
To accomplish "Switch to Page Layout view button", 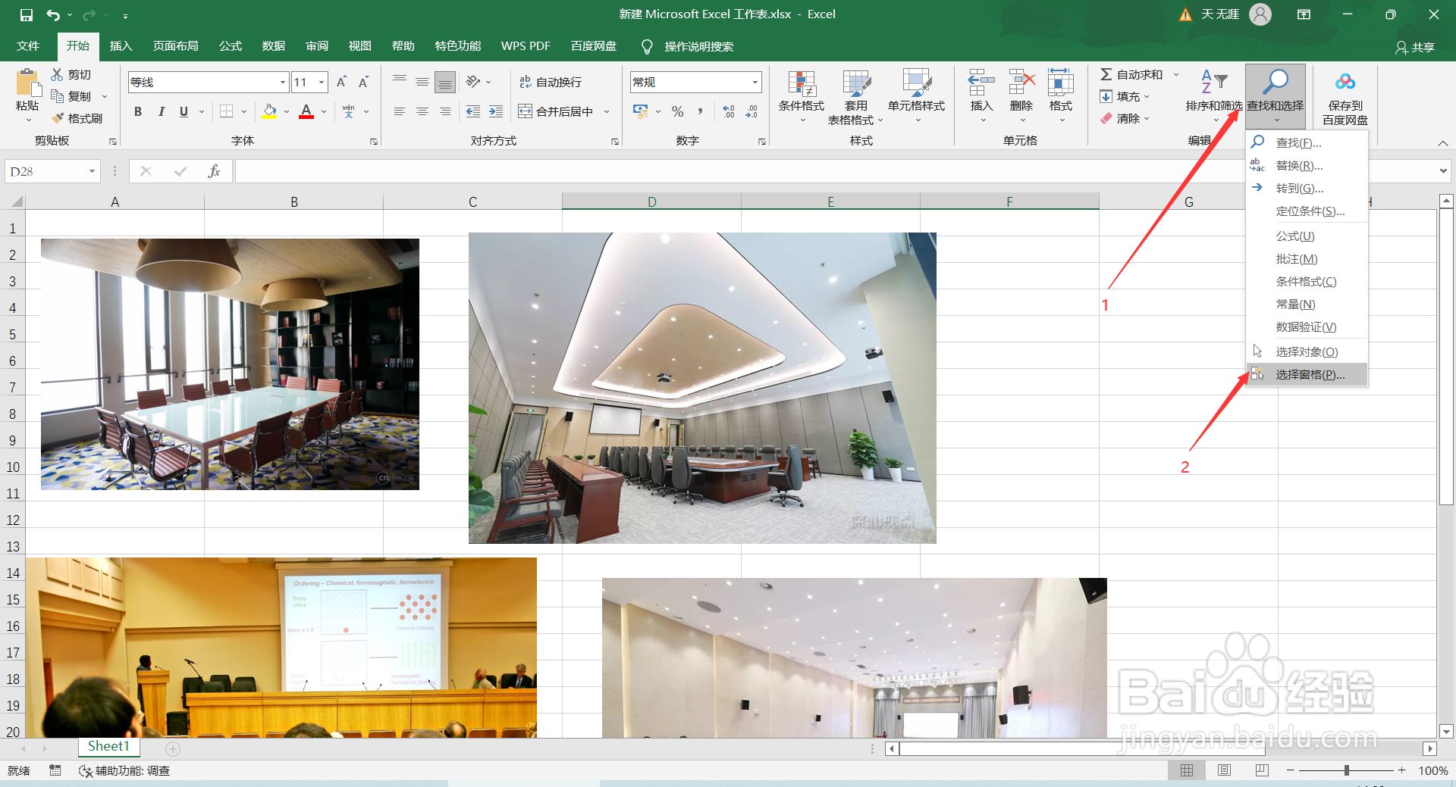I will pyautogui.click(x=1224, y=770).
